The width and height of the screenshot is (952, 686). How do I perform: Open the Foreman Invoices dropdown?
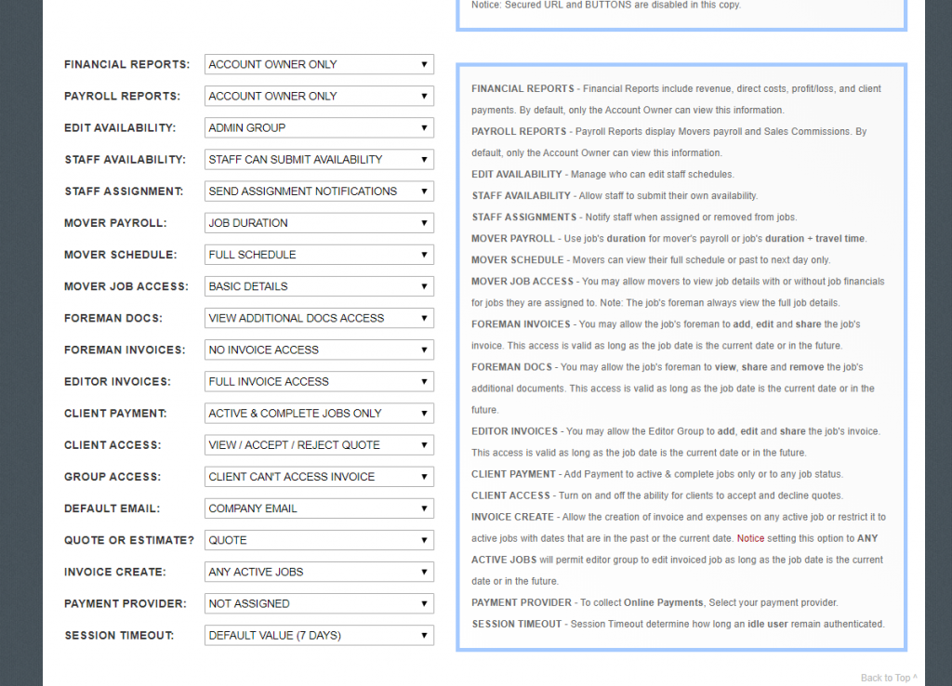(x=319, y=350)
